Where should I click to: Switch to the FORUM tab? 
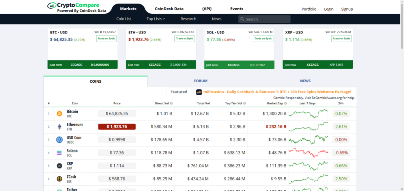tap(200, 81)
